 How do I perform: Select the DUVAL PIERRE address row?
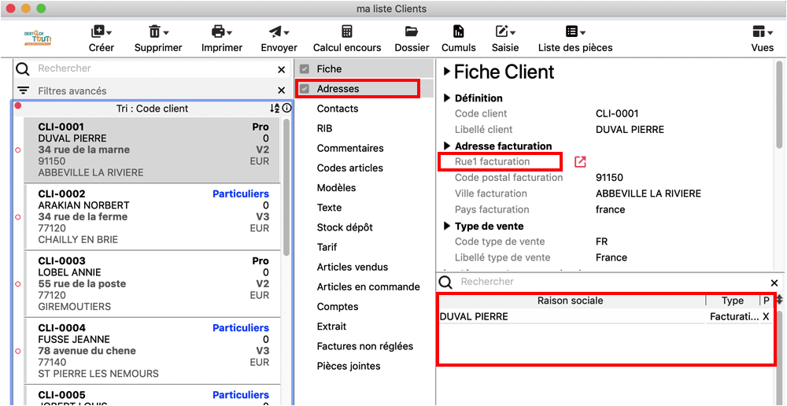(x=605, y=316)
